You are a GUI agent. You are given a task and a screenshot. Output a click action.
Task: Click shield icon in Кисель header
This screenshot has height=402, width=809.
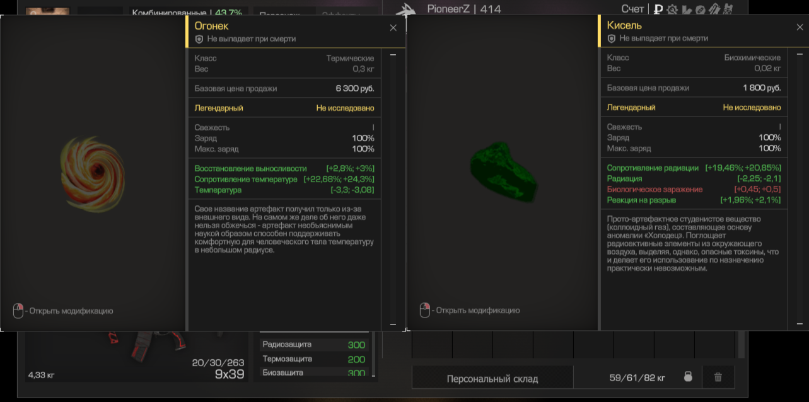(x=611, y=38)
